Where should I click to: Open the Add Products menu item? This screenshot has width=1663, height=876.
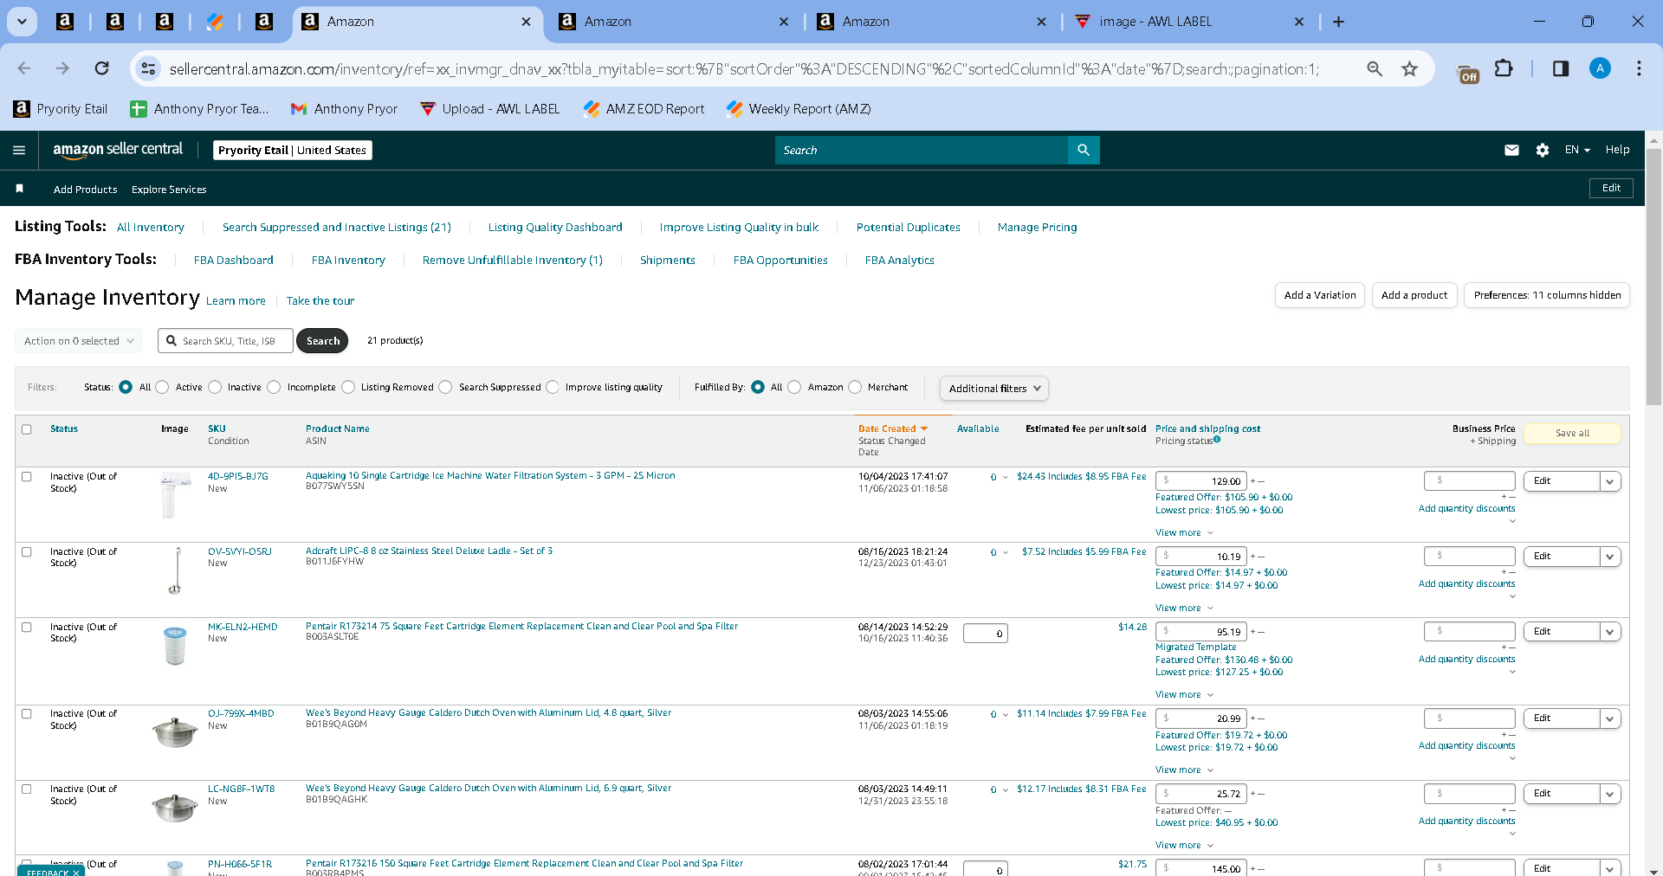click(x=85, y=190)
